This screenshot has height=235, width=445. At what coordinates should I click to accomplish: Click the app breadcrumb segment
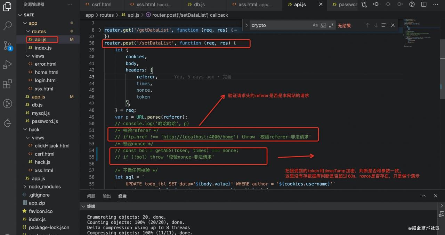[90, 15]
